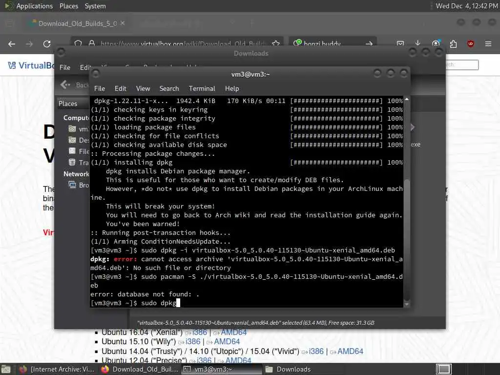
Task: Select the home folder icon under Computer
Action: [x=72, y=129]
